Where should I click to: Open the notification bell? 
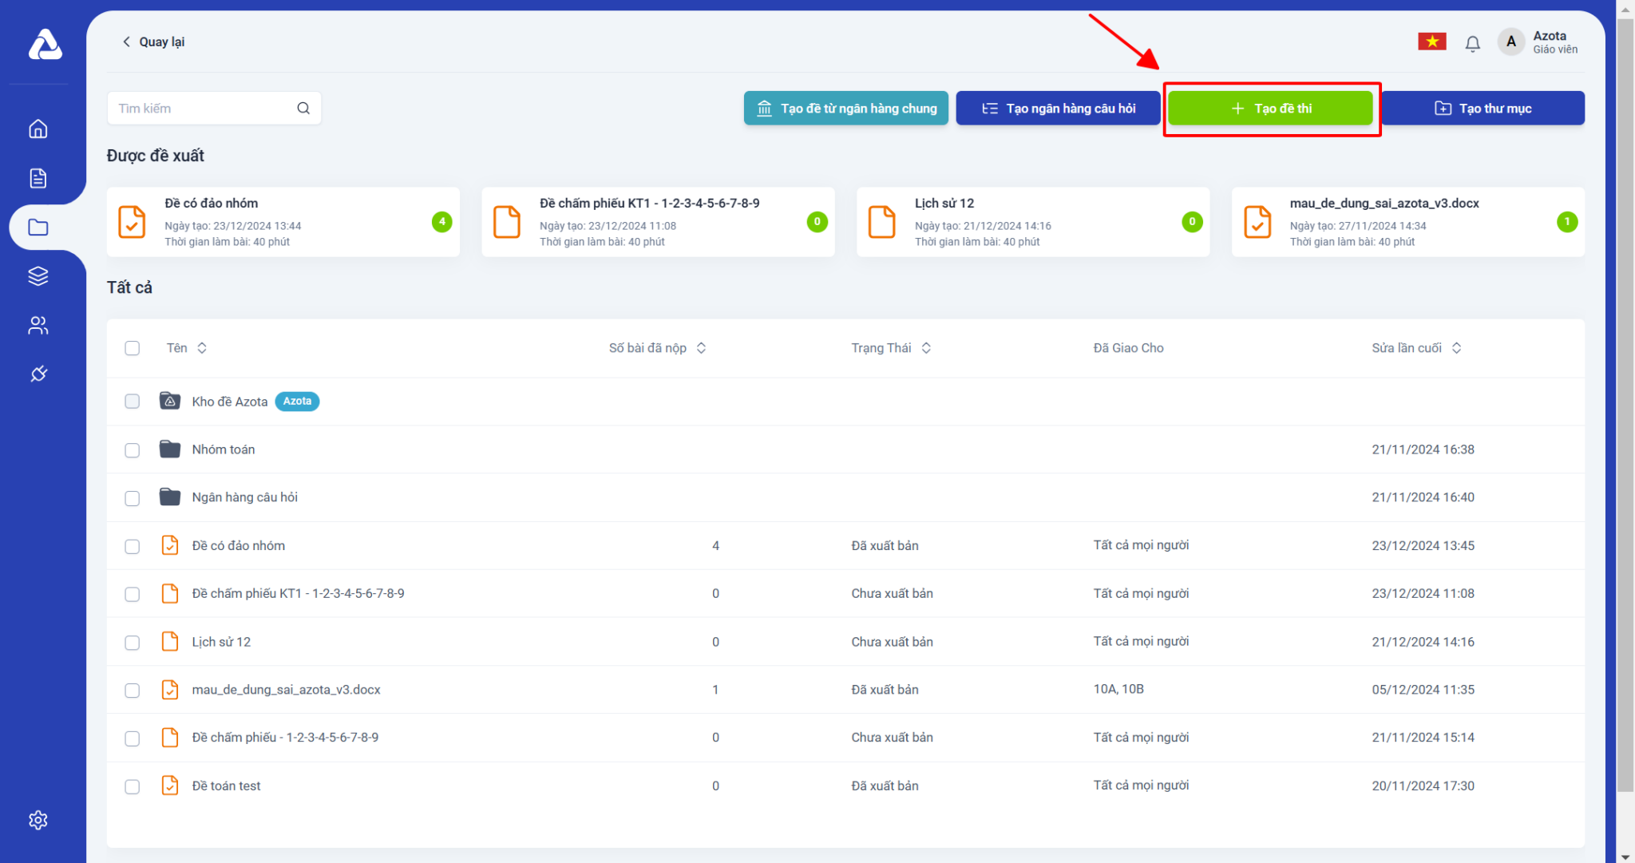point(1472,43)
